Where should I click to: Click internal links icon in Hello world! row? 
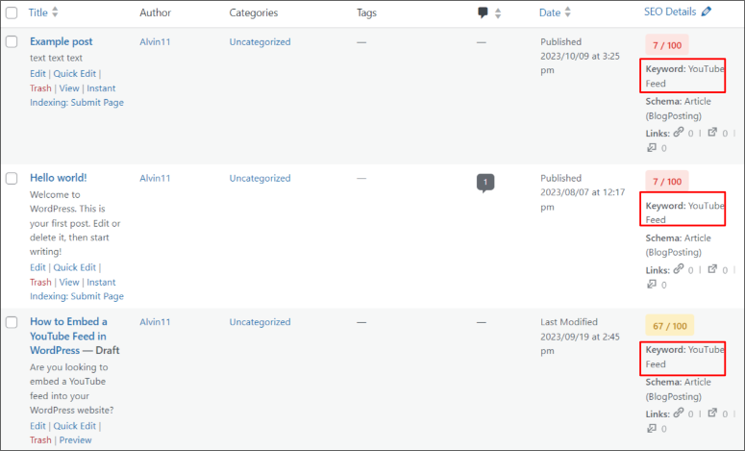point(679,269)
